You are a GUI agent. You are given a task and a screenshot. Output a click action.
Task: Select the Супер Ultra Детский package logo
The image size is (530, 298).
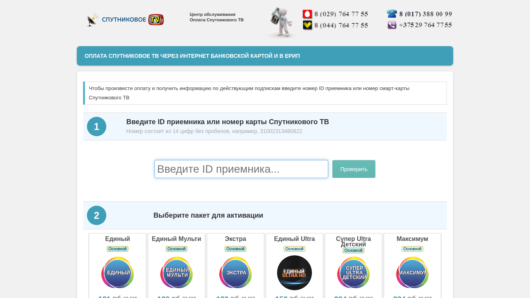(x=353, y=272)
